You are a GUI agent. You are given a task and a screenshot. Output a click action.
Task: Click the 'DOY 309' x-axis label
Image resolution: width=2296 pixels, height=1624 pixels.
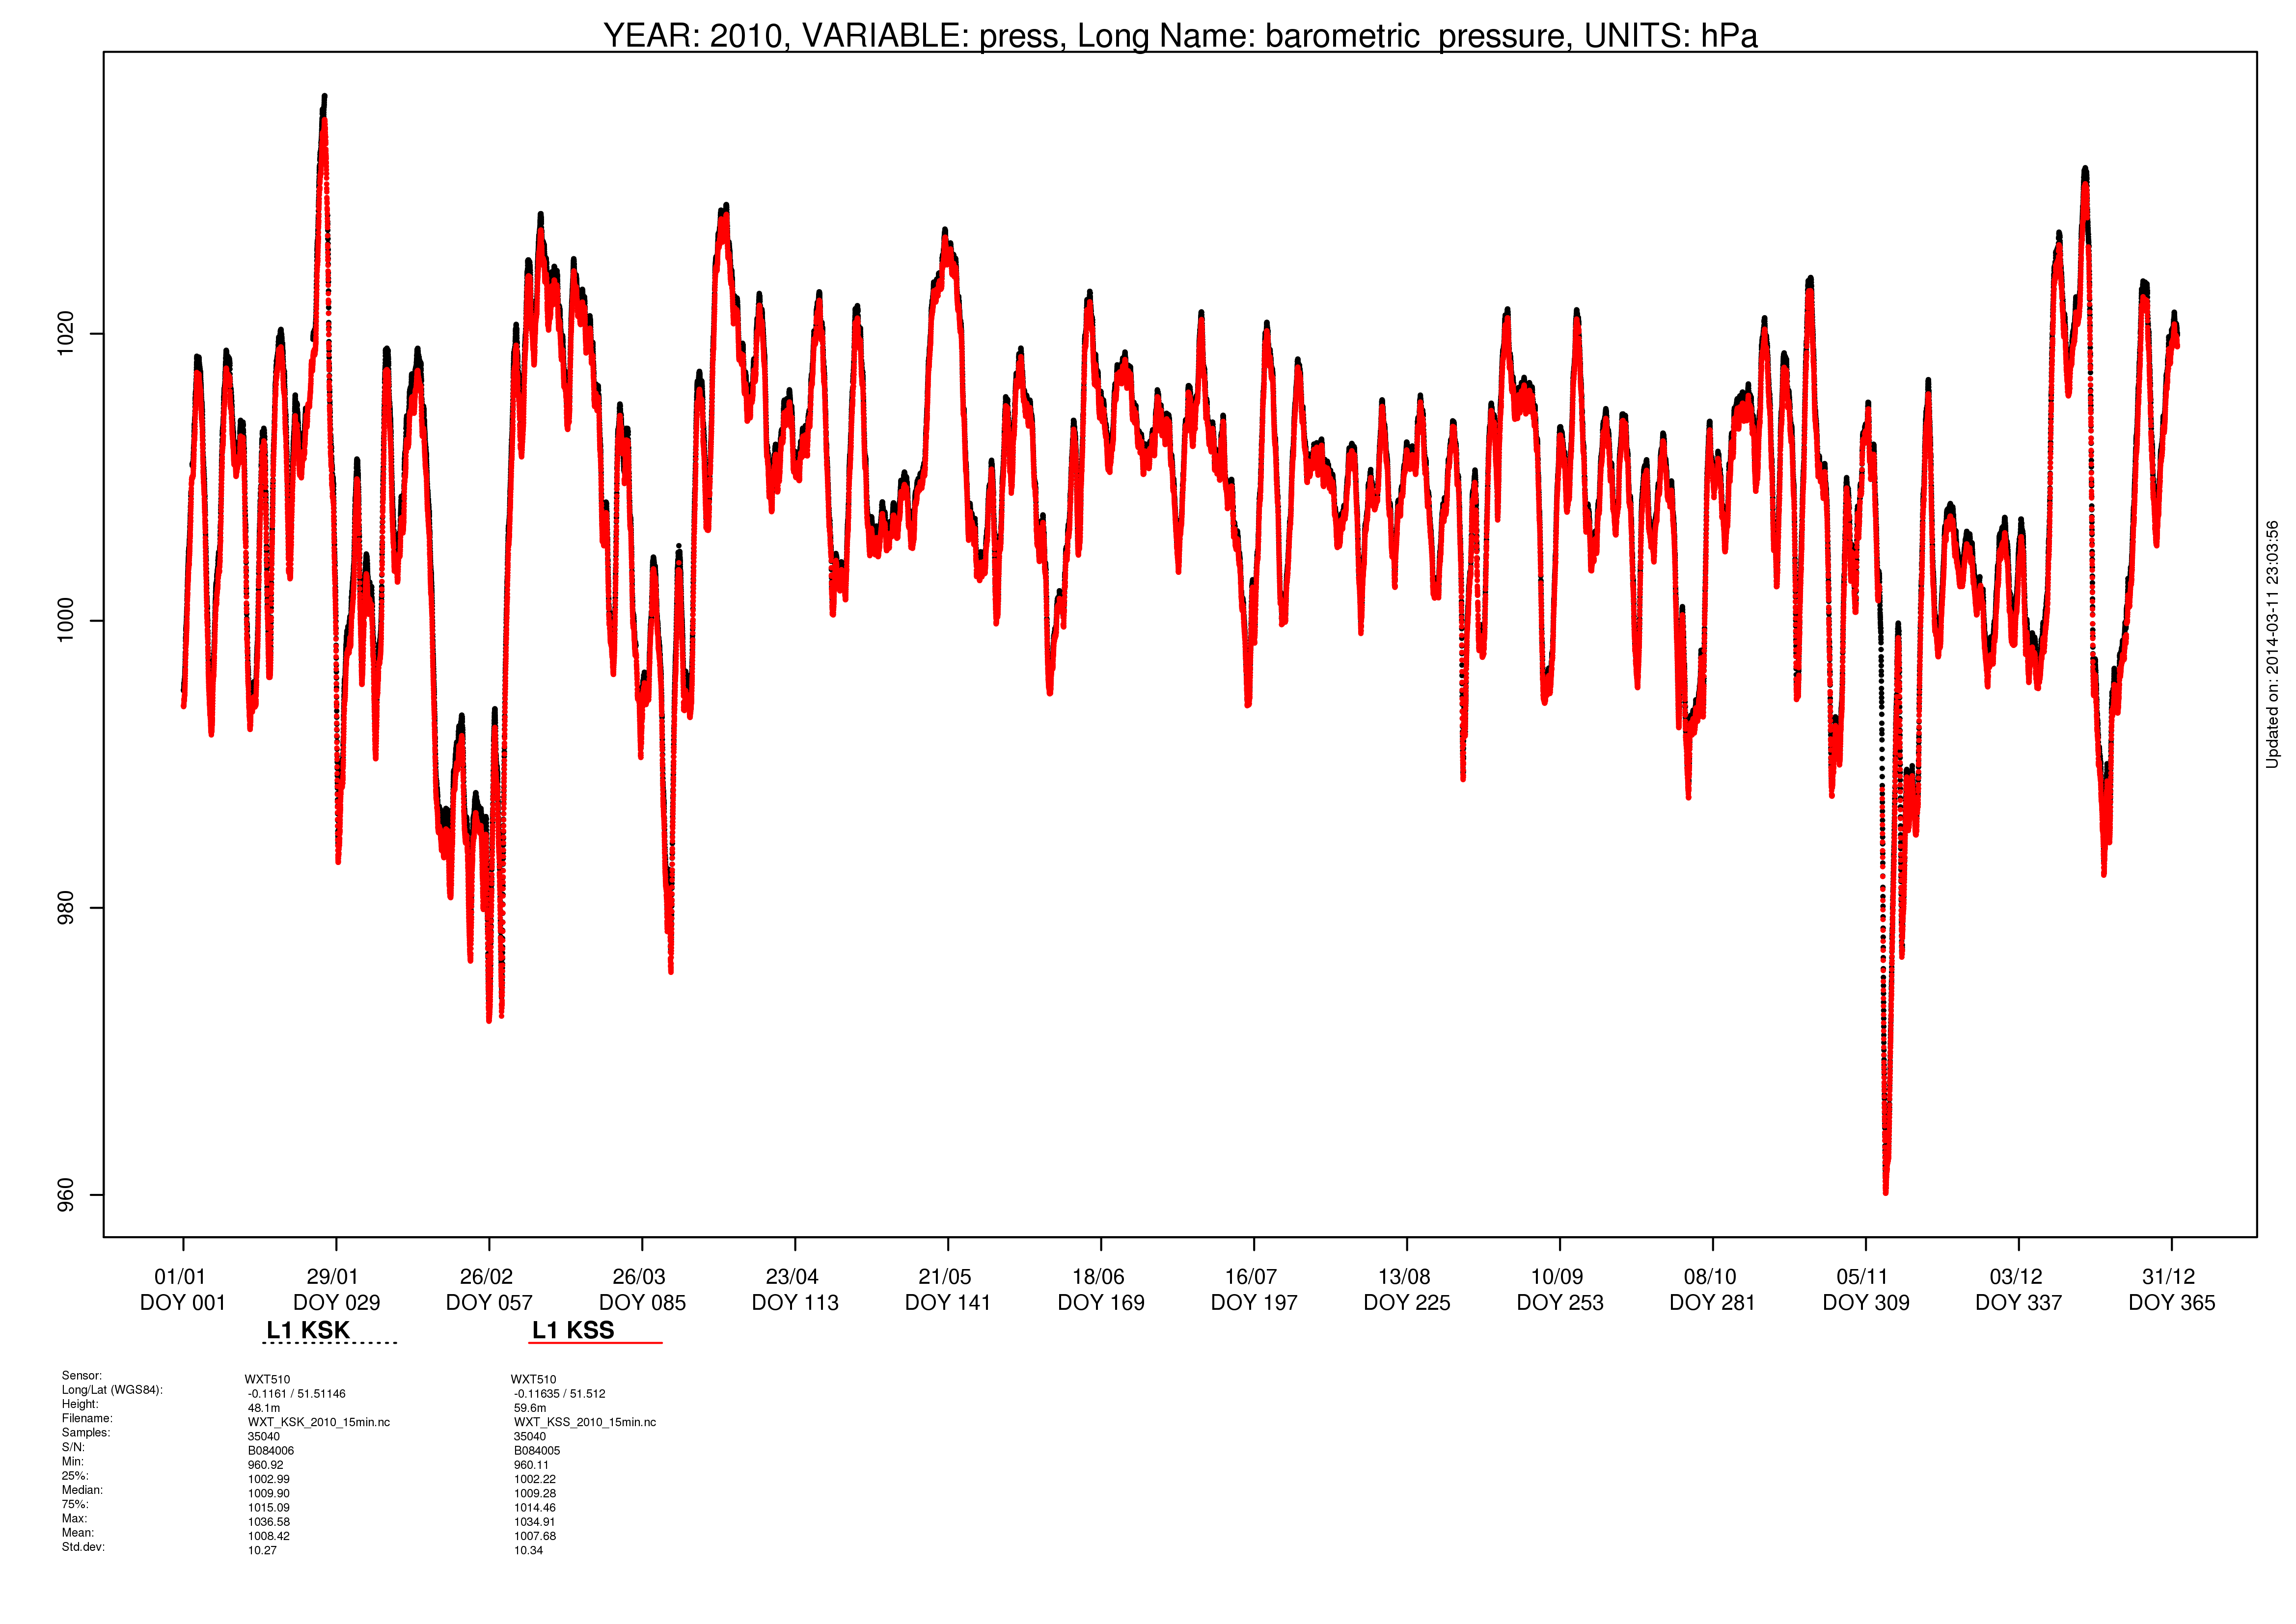[1866, 1303]
